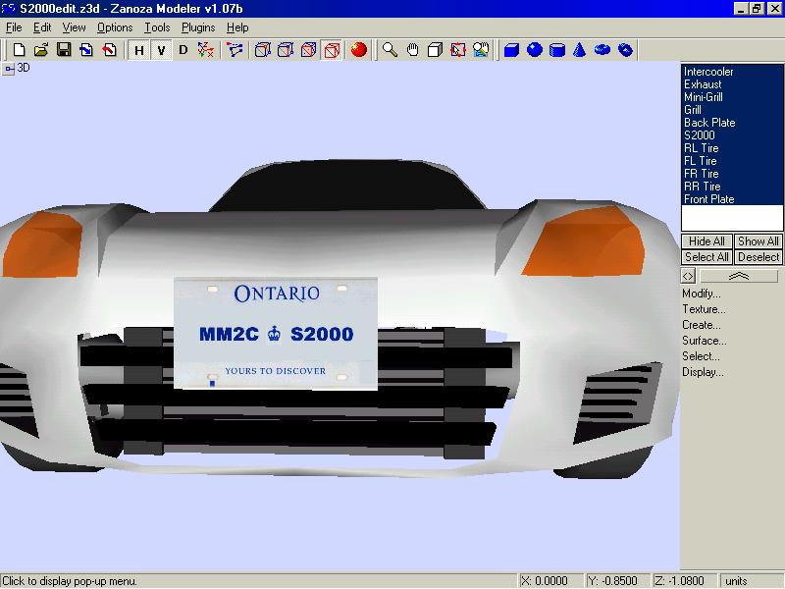Expand the Texture... command group
Screen dimensions: 785x589
tap(704, 309)
